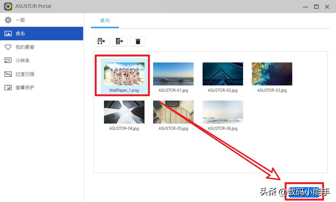Maximize the ASUSTOR Portal window
Screen dimensions: 336x202
coord(316,6)
